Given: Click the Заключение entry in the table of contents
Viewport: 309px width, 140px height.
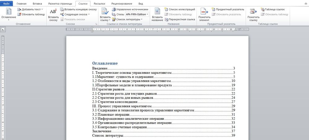Looking at the screenshot, I should [102, 131].
